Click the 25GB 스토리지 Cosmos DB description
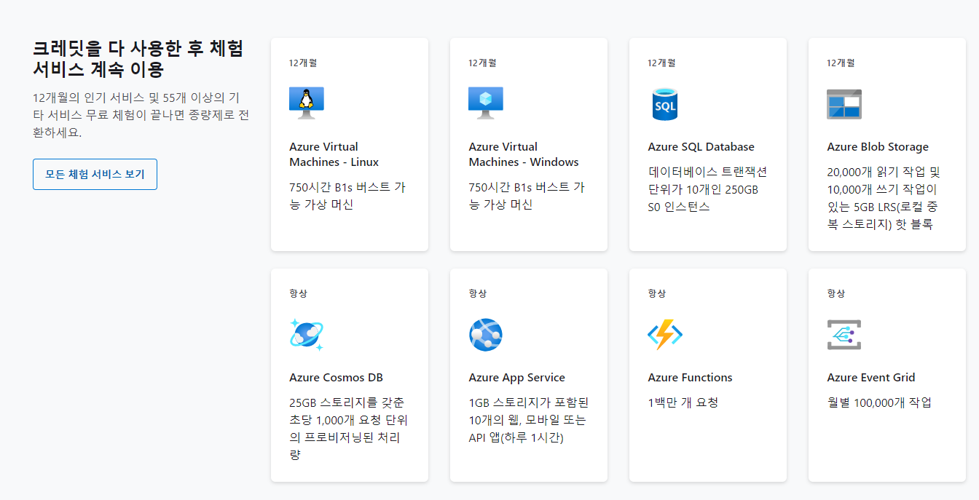The image size is (979, 500). click(349, 429)
